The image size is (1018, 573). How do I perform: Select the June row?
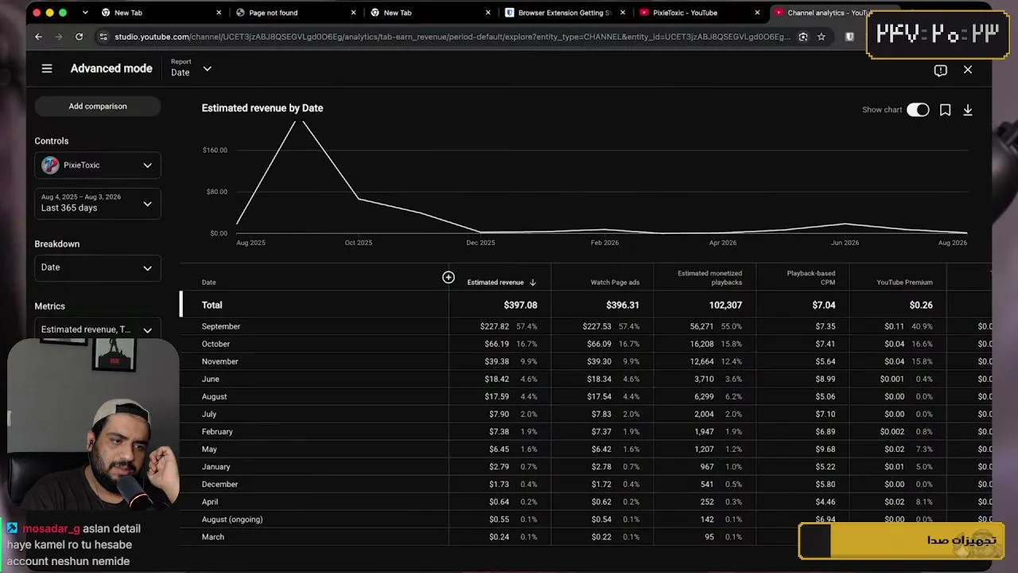pyautogui.click(x=585, y=379)
